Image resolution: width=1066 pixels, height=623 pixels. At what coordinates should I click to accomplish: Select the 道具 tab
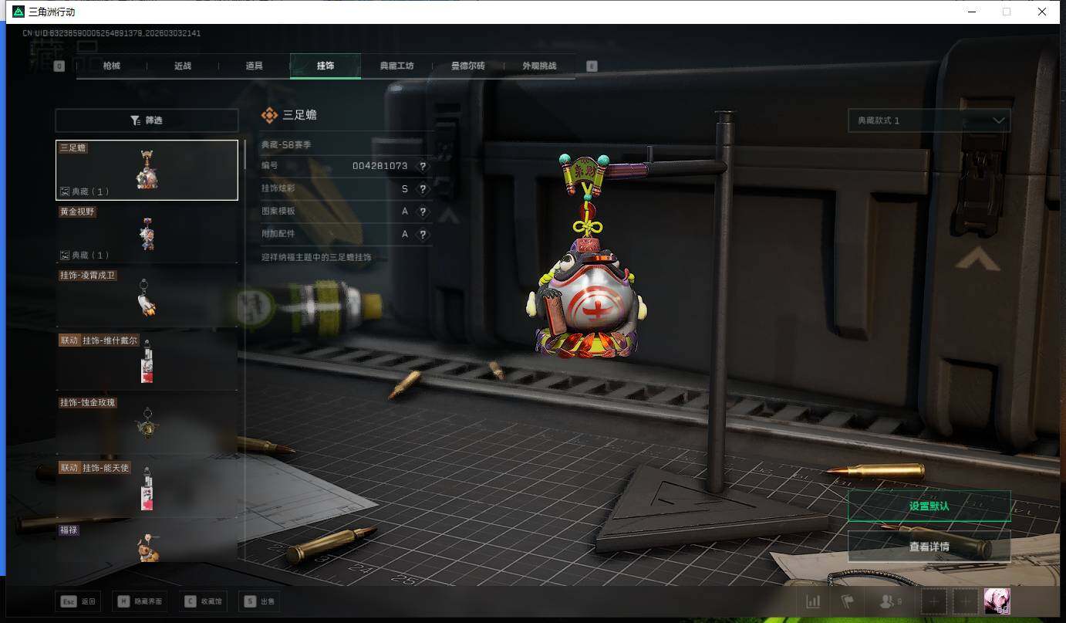[255, 66]
